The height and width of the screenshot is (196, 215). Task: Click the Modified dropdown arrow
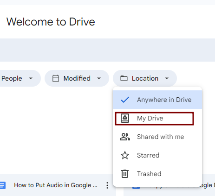pos(99,78)
